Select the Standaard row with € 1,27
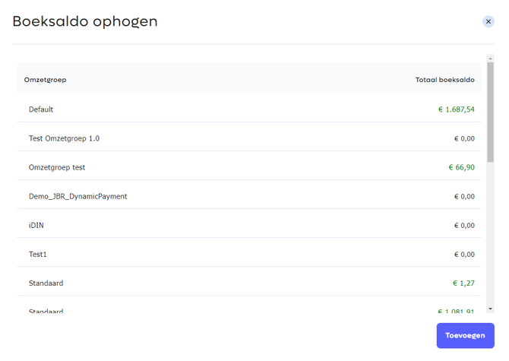 pyautogui.click(x=249, y=283)
